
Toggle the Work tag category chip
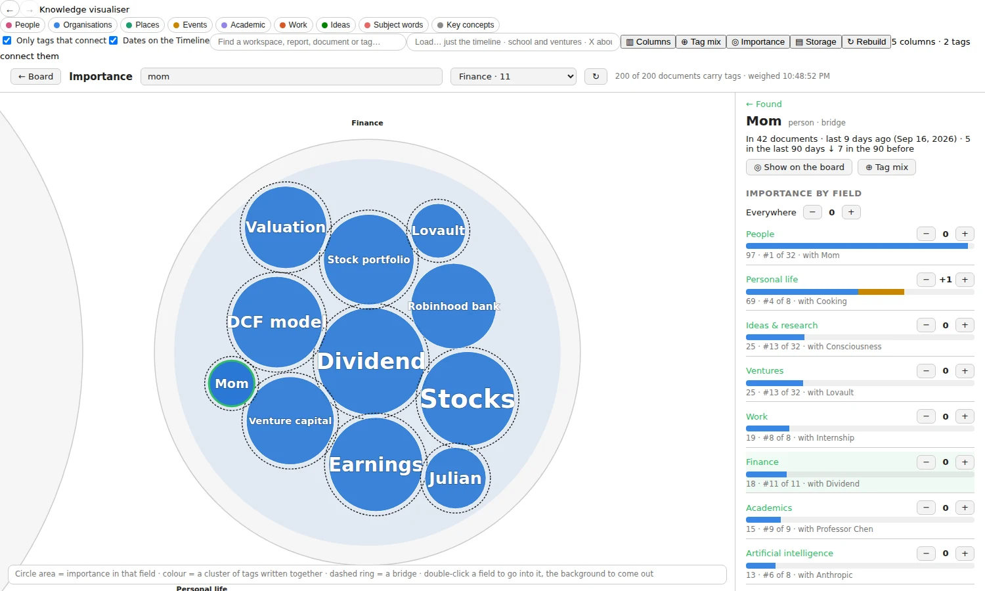coord(294,25)
